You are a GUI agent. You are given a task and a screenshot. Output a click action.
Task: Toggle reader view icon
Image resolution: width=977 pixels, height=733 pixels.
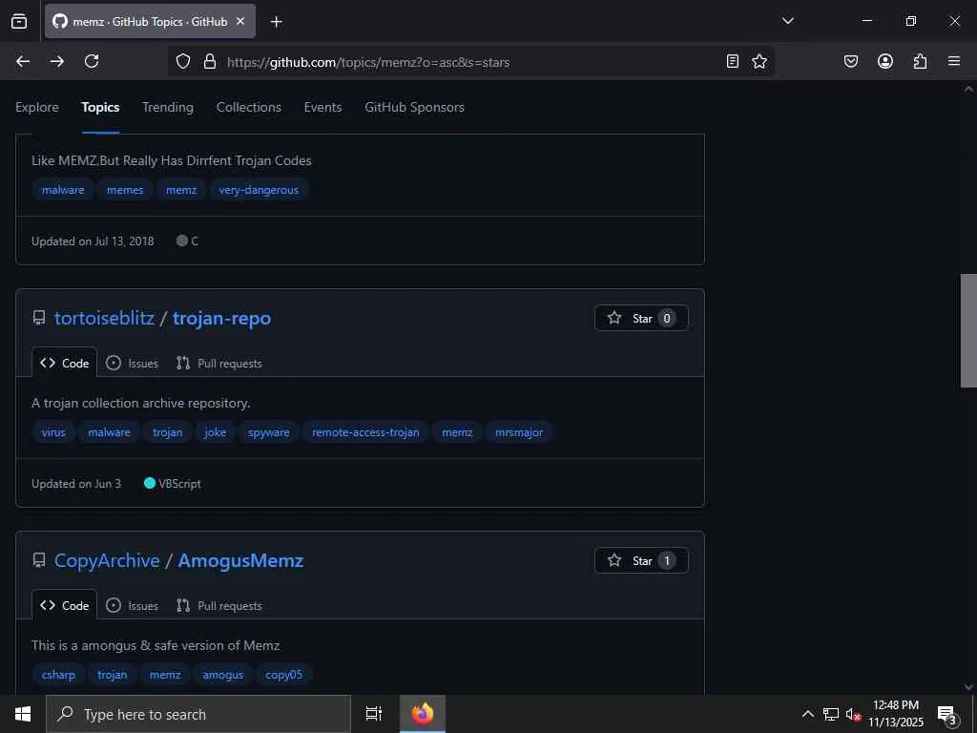click(x=733, y=61)
